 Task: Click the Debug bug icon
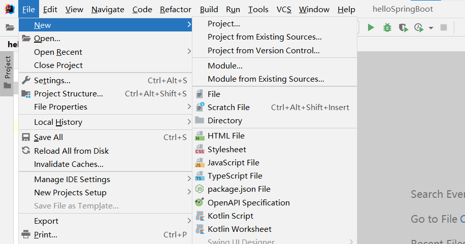[x=387, y=27]
